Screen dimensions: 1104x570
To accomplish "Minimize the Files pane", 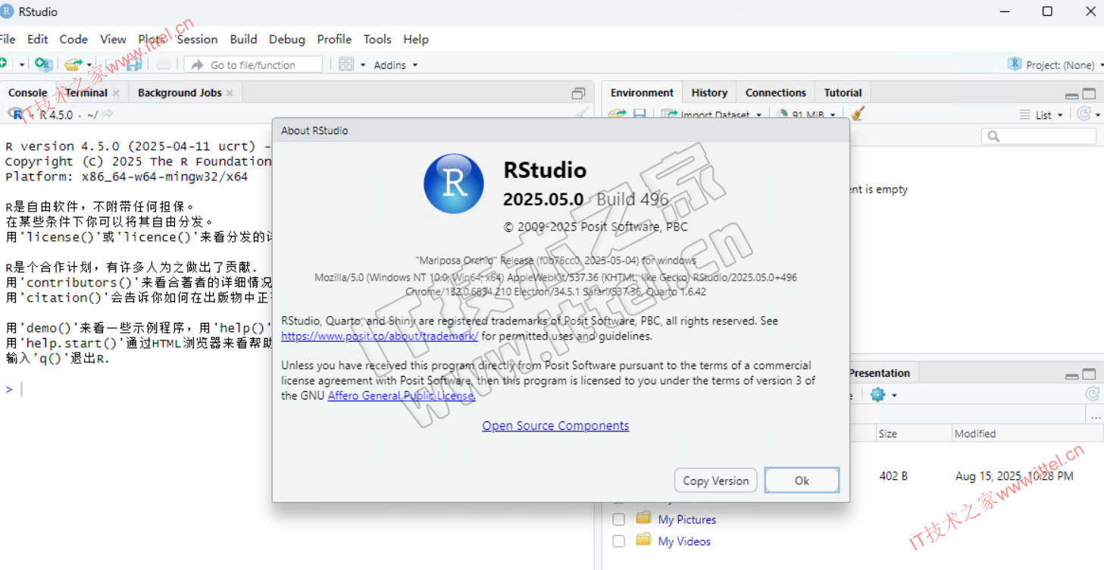I will click(1071, 376).
